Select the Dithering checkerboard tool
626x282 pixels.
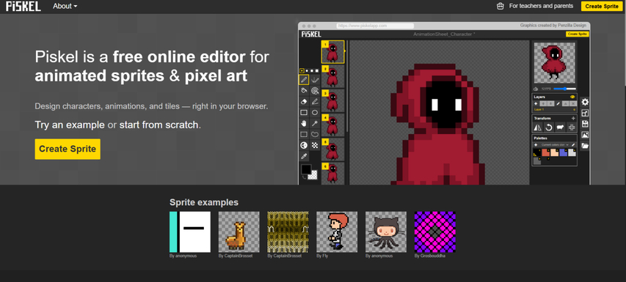pos(315,145)
